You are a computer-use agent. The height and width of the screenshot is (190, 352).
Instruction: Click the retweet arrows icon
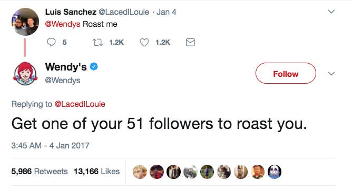pos(98,42)
